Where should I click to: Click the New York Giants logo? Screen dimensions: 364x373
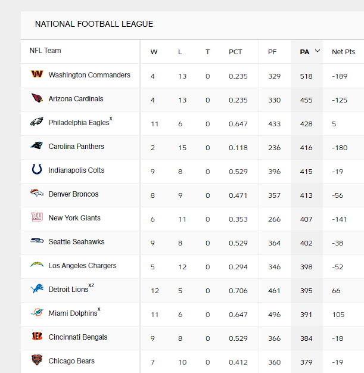pos(37,218)
